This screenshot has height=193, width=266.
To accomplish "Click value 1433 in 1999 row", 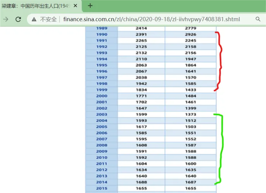I will pos(191,90).
